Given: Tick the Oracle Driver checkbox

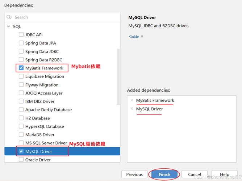Looking at the screenshot, I should tap(21, 160).
